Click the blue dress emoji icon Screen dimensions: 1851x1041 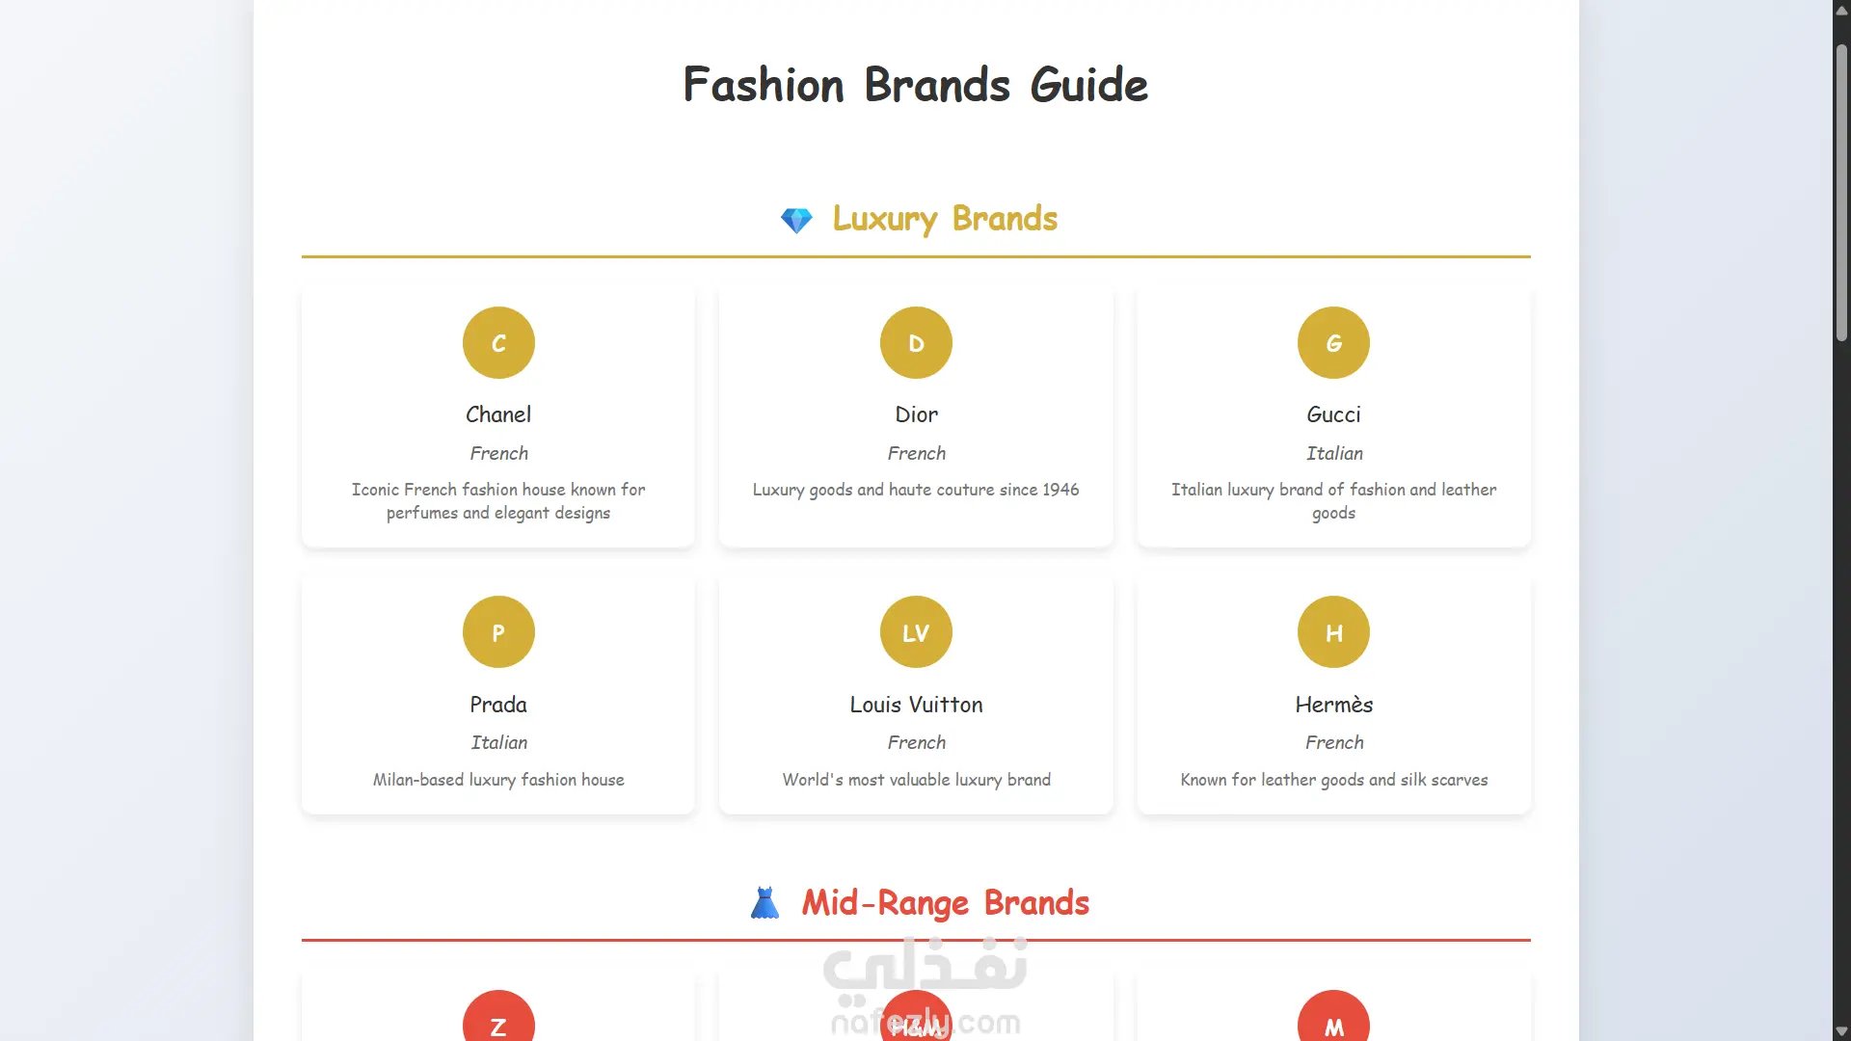tap(765, 904)
